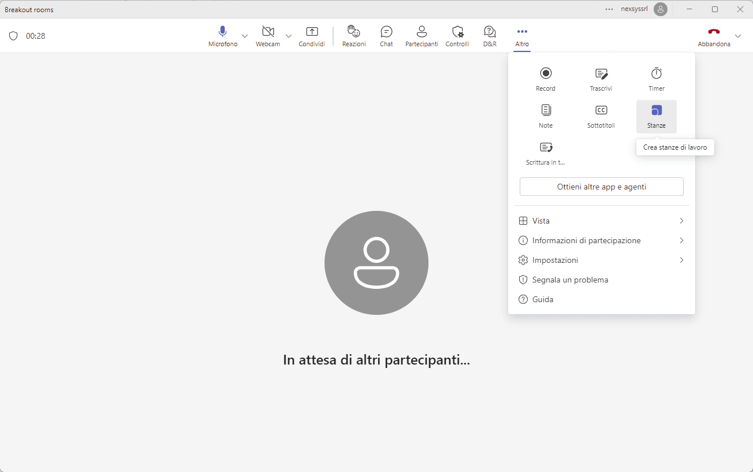Click the shield icon beside the call timer

click(x=13, y=36)
